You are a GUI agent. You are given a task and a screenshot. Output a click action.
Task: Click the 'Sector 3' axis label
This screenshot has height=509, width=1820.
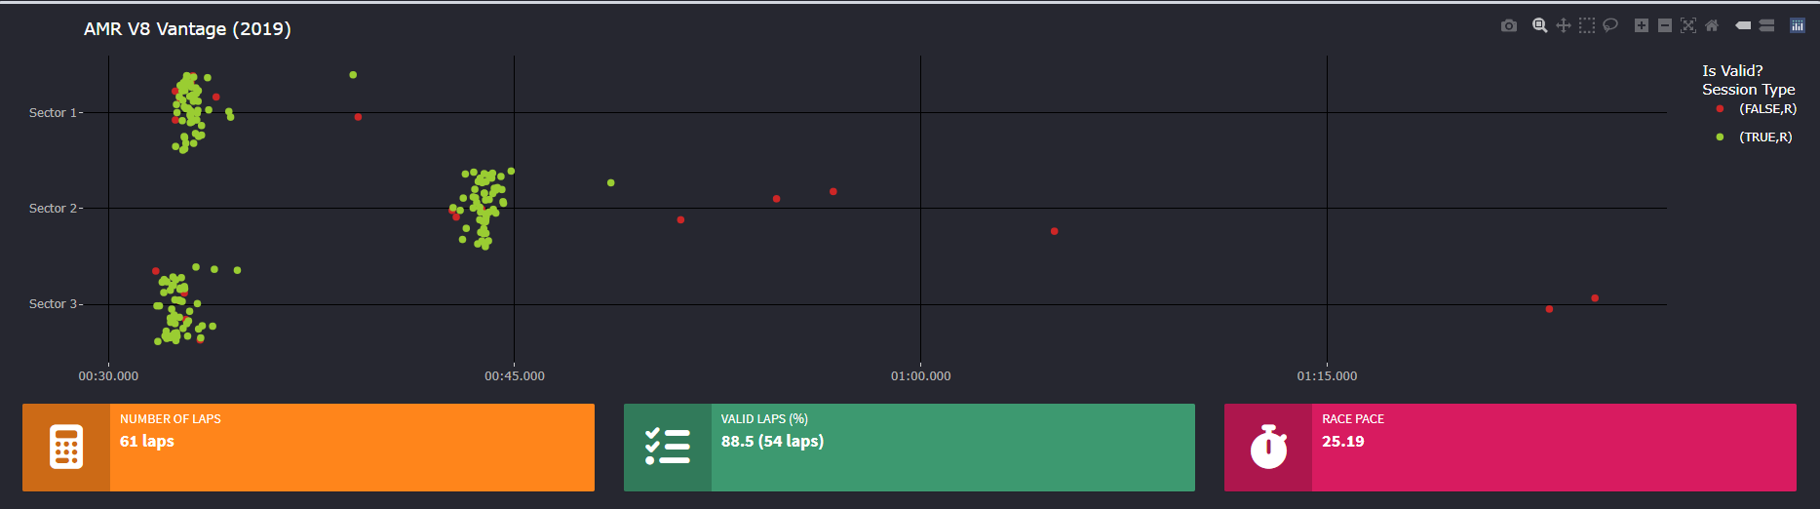pyautogui.click(x=54, y=304)
